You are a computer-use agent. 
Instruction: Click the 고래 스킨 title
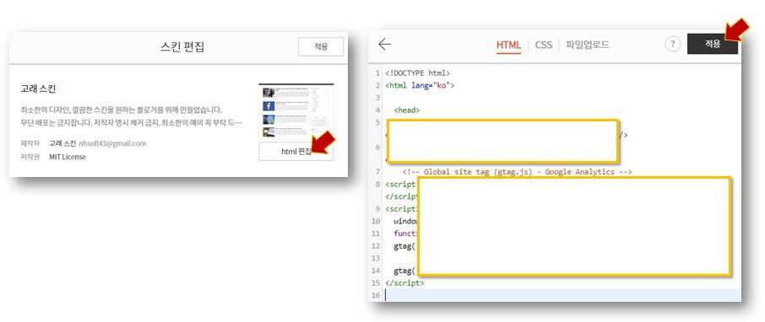pos(38,89)
